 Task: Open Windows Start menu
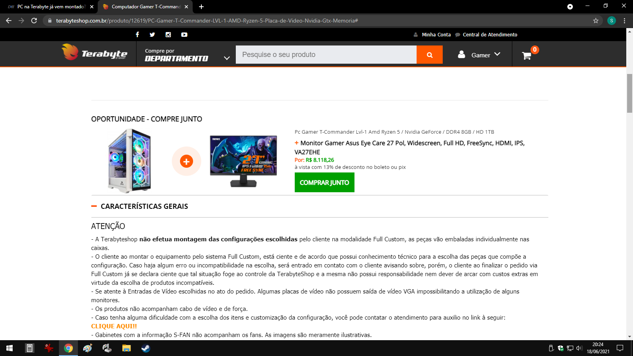click(x=9, y=348)
